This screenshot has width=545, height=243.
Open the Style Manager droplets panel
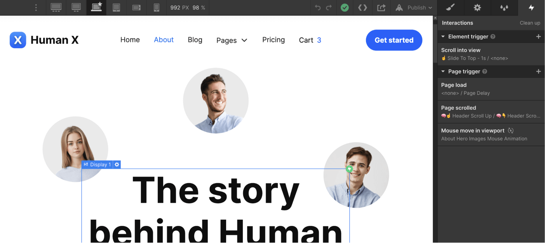pyautogui.click(x=504, y=7)
